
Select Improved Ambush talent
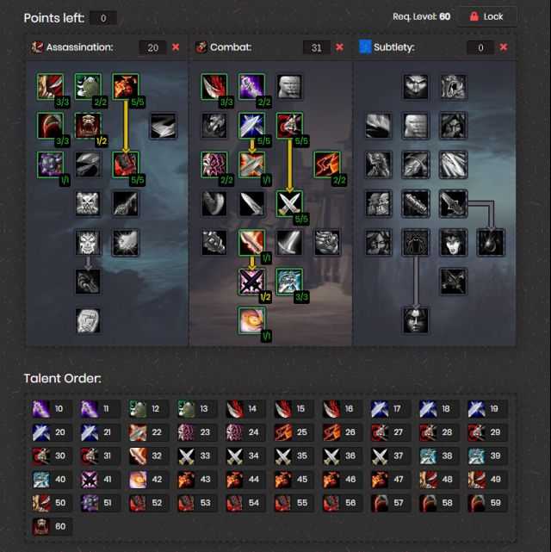coord(454,164)
